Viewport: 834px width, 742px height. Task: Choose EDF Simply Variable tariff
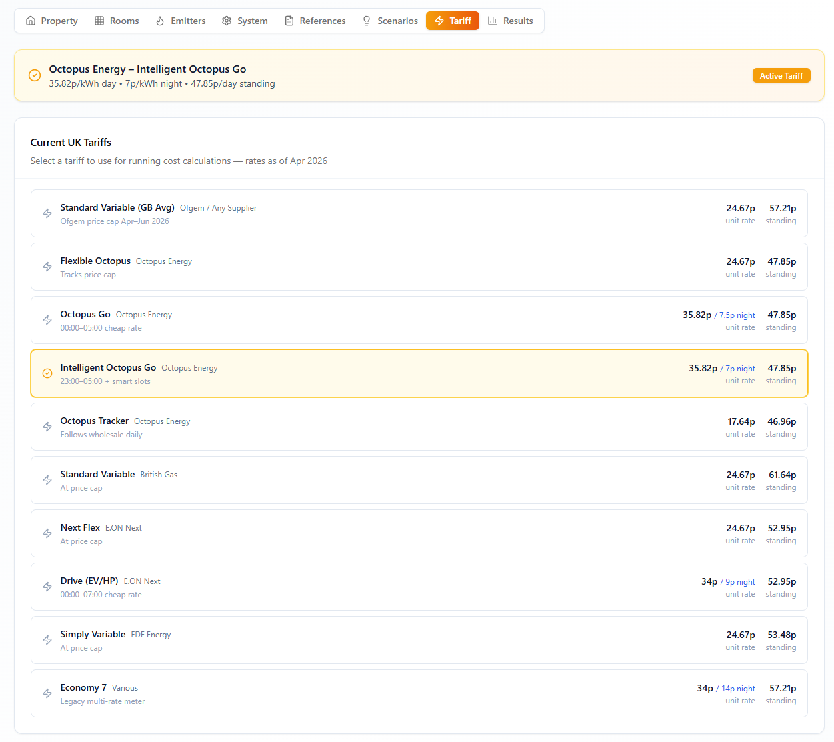[419, 640]
